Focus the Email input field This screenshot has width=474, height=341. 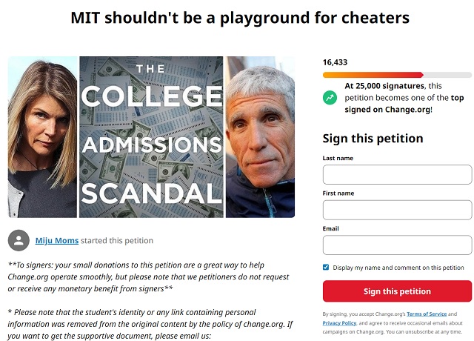397,245
